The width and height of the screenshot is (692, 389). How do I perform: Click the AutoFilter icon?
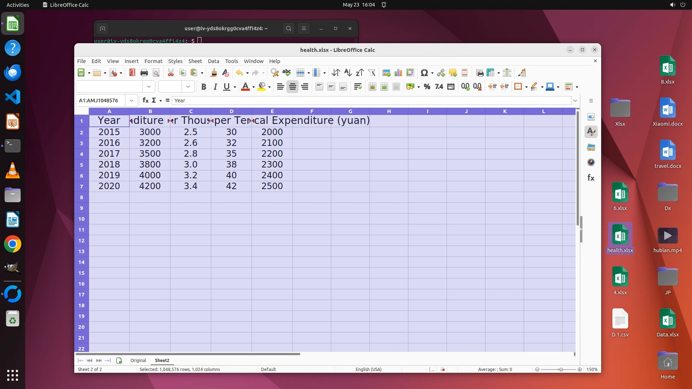click(x=372, y=73)
